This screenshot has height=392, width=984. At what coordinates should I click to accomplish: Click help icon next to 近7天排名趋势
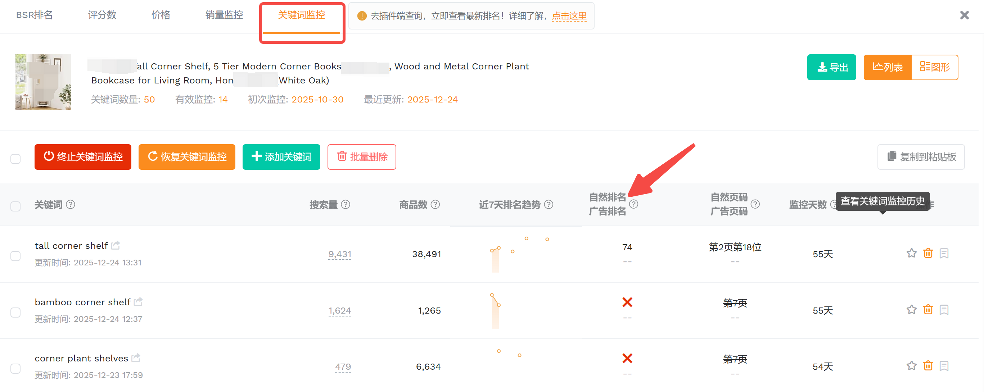point(549,205)
